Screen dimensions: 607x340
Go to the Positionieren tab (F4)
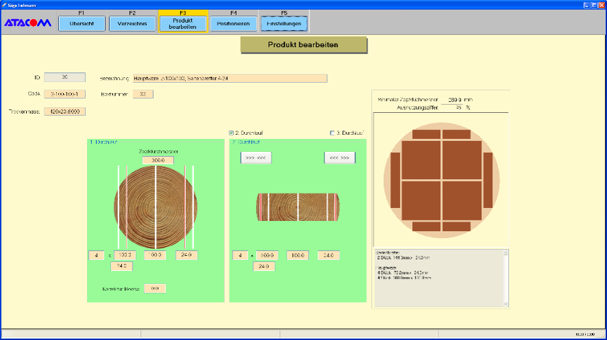[x=233, y=23]
